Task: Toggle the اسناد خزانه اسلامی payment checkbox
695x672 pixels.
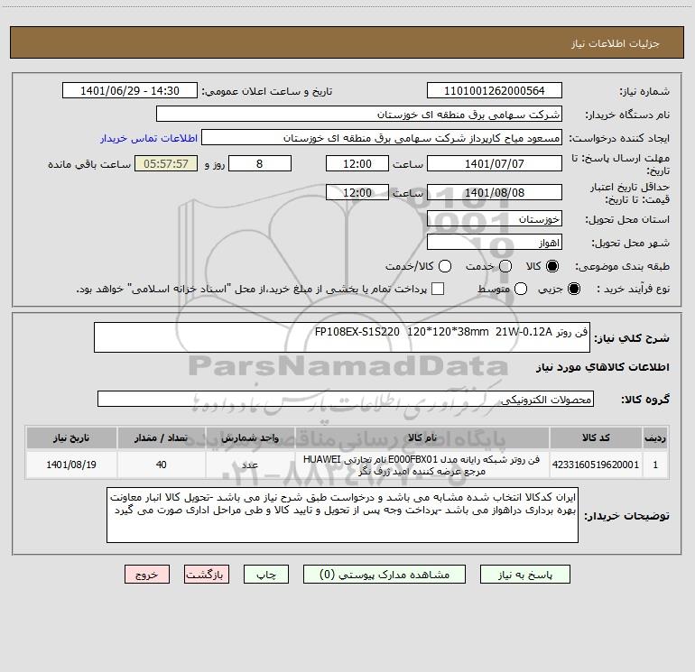Action: tap(438, 289)
